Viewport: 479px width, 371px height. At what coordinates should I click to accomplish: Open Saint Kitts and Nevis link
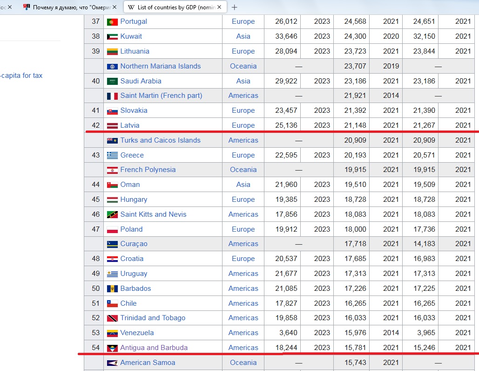click(x=153, y=214)
